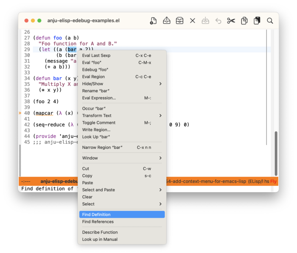Choose Describe Function menu entry
Viewport: 297px width, 253px height.
coord(122,232)
